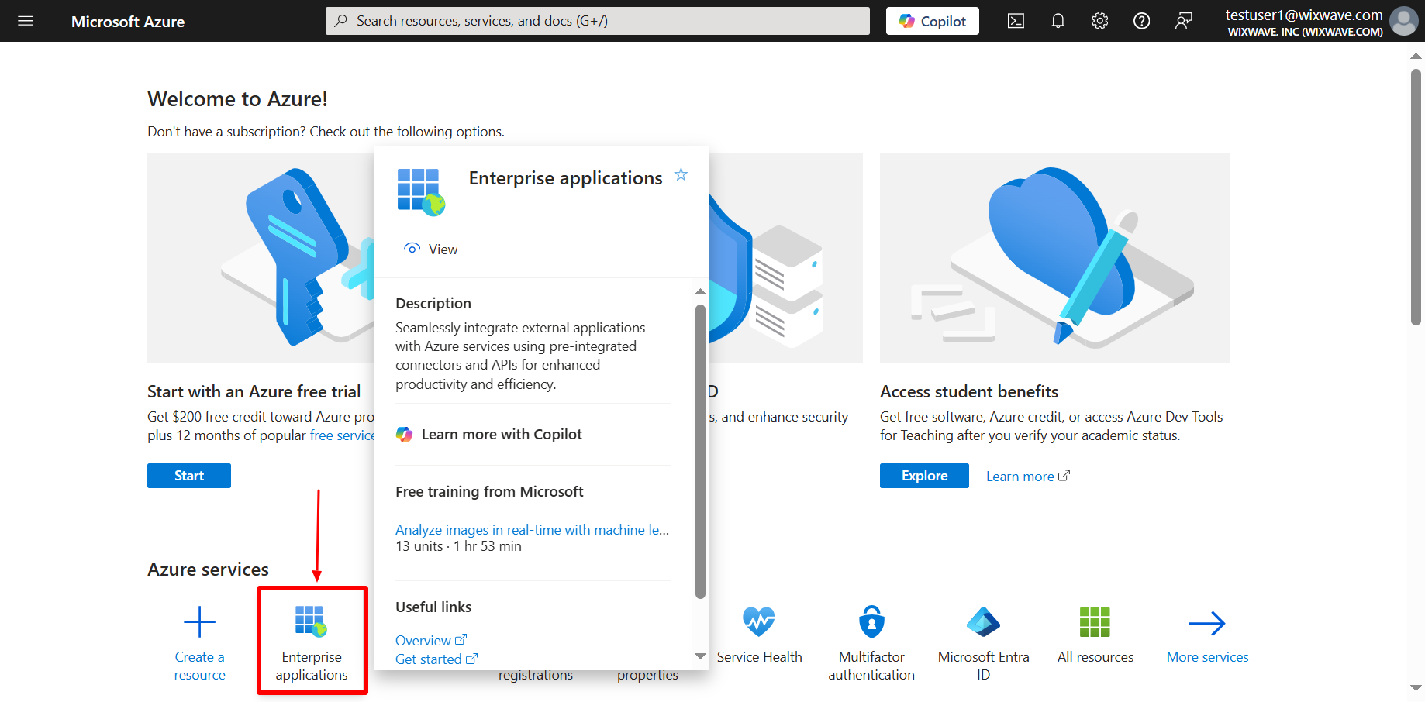
Task: Click the eye icon next to View
Action: pos(412,249)
